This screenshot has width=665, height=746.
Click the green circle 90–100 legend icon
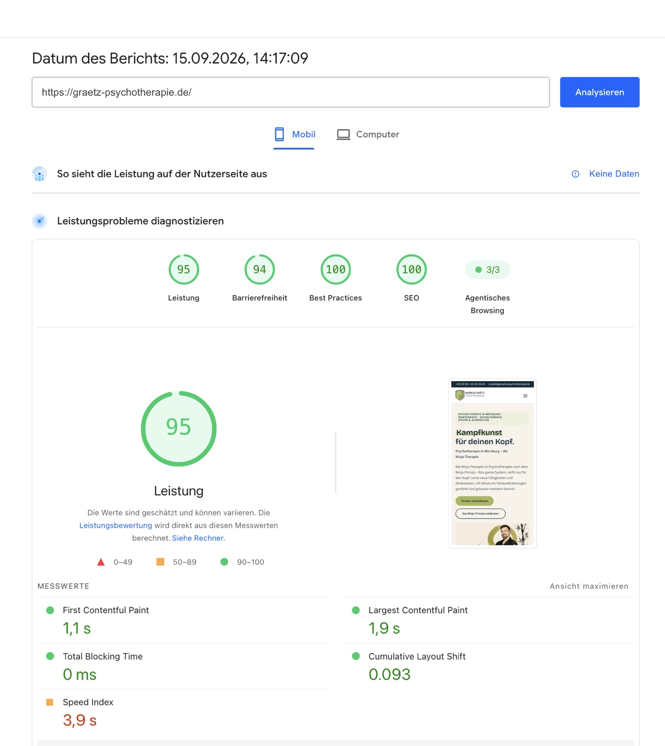pos(224,562)
